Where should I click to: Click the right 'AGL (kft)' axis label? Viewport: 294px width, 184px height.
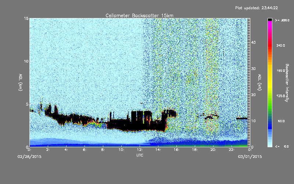259,82
